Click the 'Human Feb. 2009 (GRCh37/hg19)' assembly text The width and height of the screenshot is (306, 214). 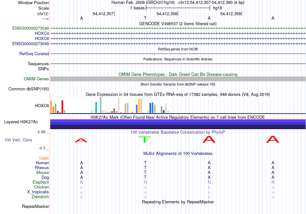[143, 3]
